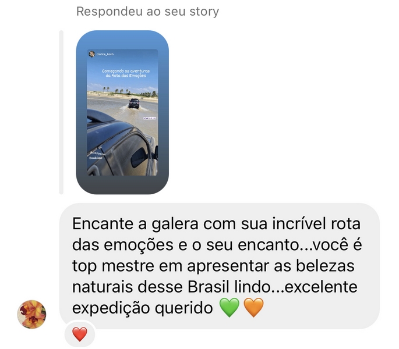Click the green heart emoji in message
The height and width of the screenshot is (349, 399).
coord(229,308)
